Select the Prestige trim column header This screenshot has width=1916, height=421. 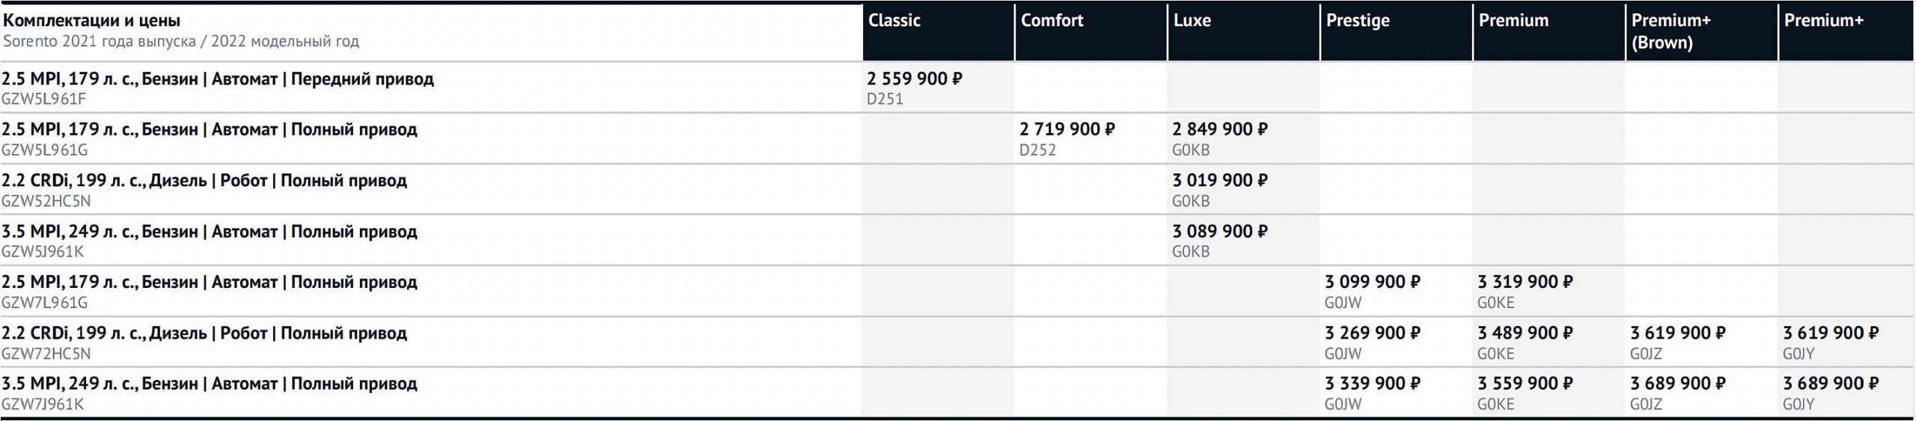pos(1358,21)
